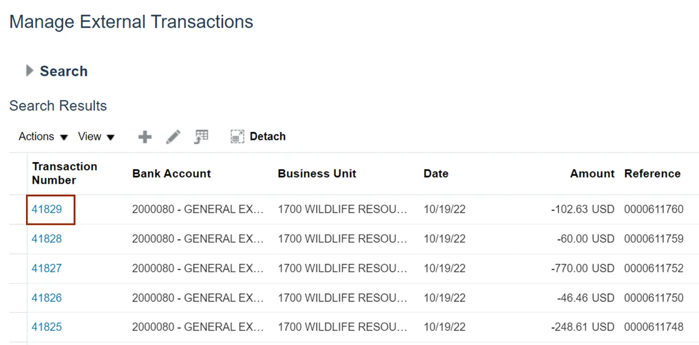This screenshot has width=699, height=345.
Task: Select the row with reference 0000611752
Action: 654,269
